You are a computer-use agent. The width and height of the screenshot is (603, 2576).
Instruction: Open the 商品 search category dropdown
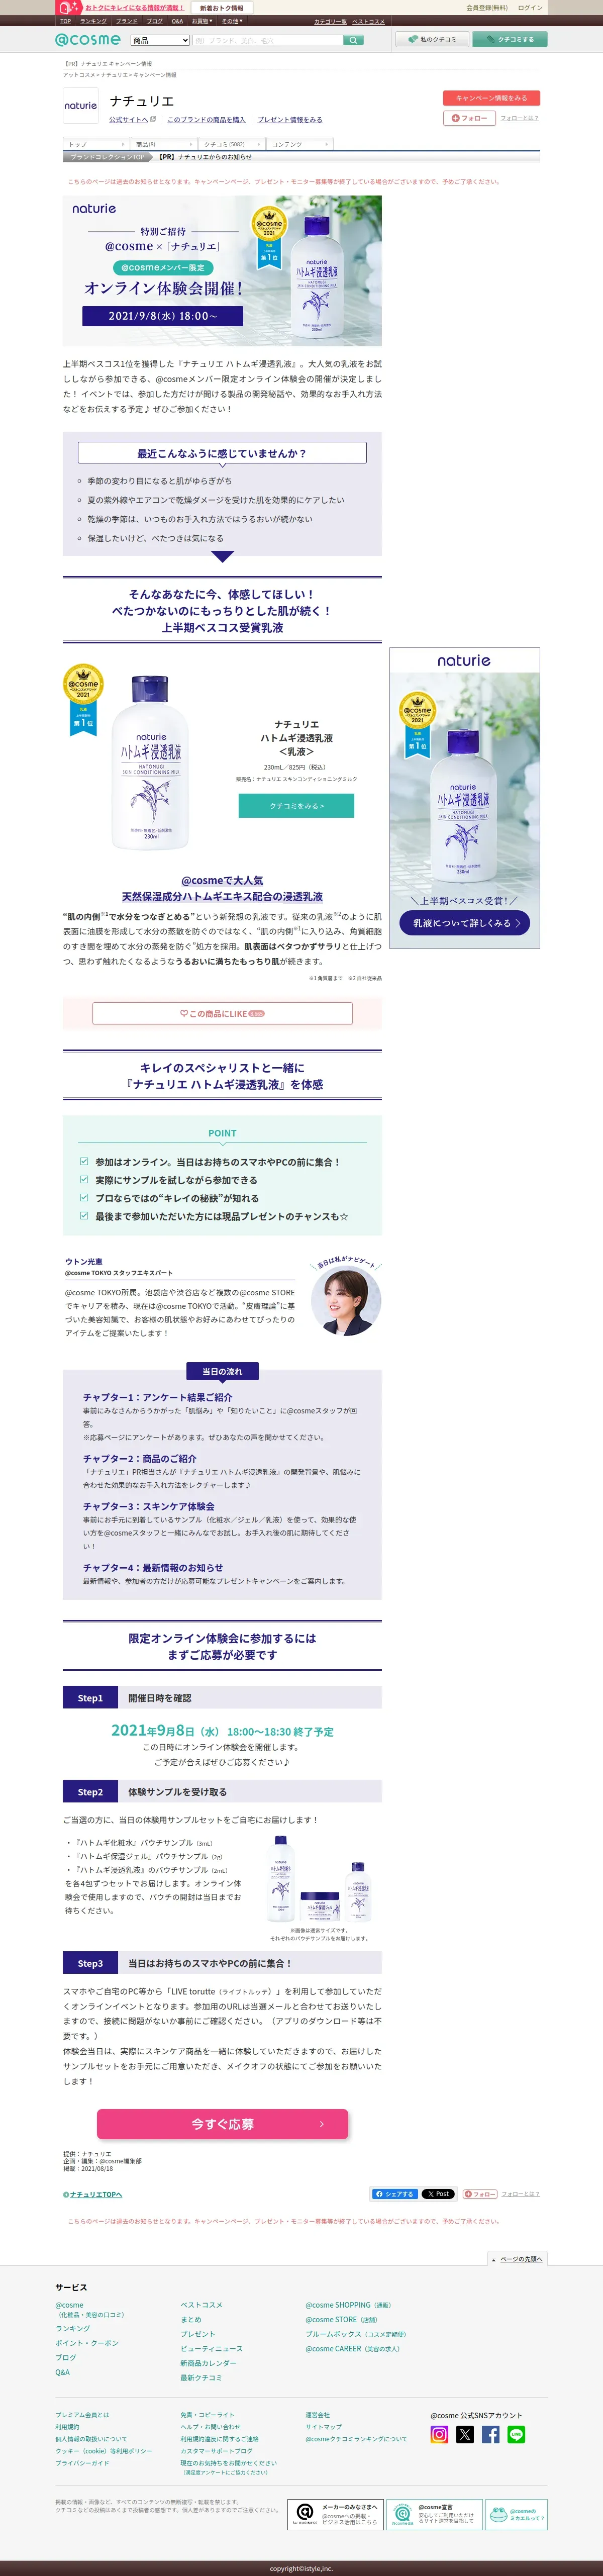pos(160,40)
